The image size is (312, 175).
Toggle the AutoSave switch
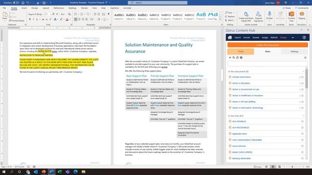point(16,2)
